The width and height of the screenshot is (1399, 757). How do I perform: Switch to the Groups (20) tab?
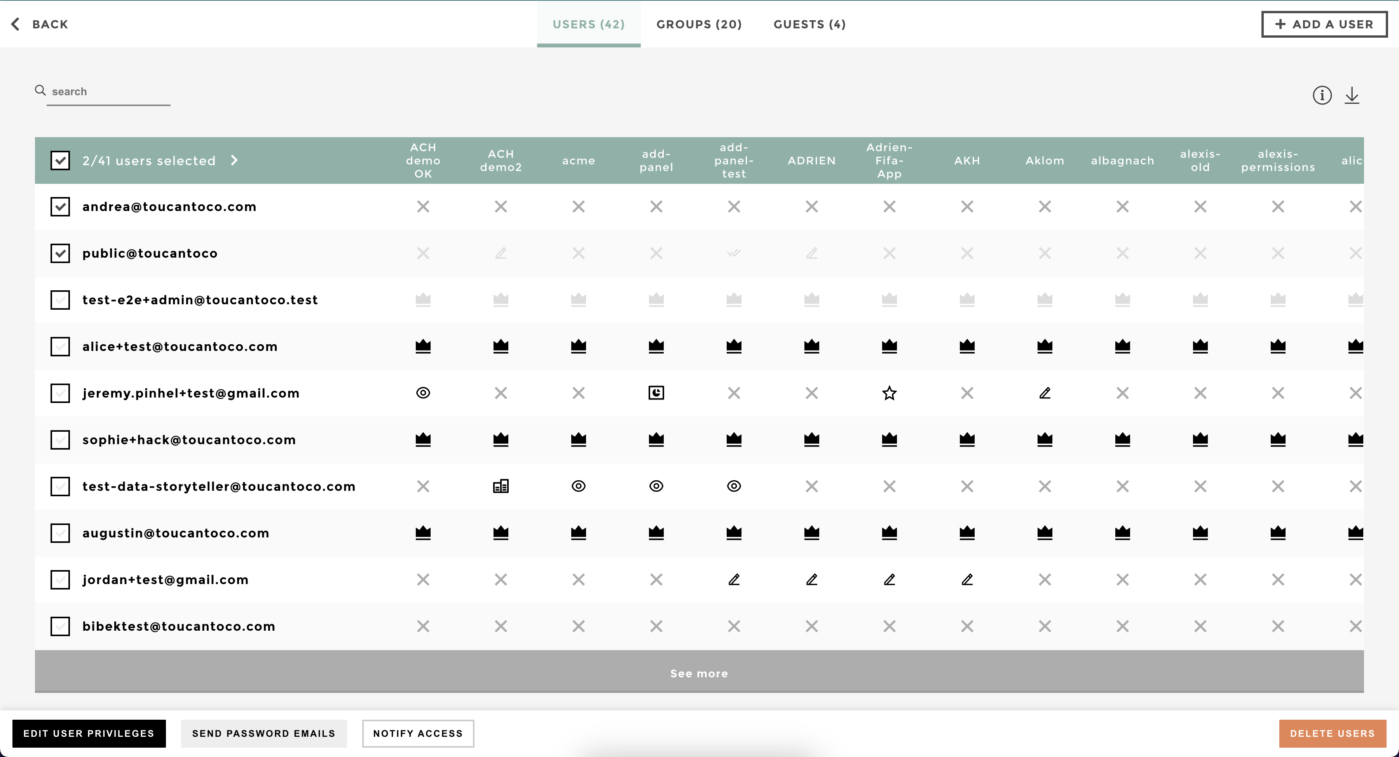[699, 24]
